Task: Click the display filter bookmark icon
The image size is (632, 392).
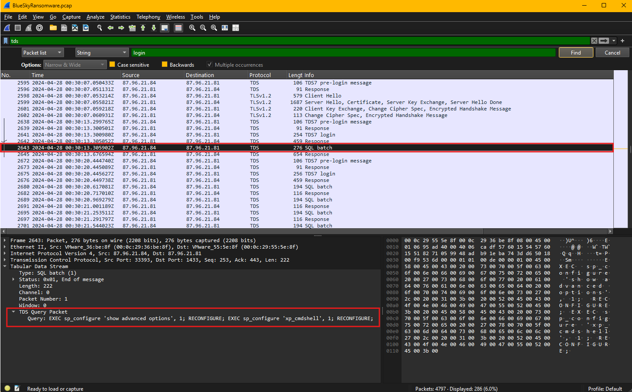Action: pyautogui.click(x=6, y=41)
